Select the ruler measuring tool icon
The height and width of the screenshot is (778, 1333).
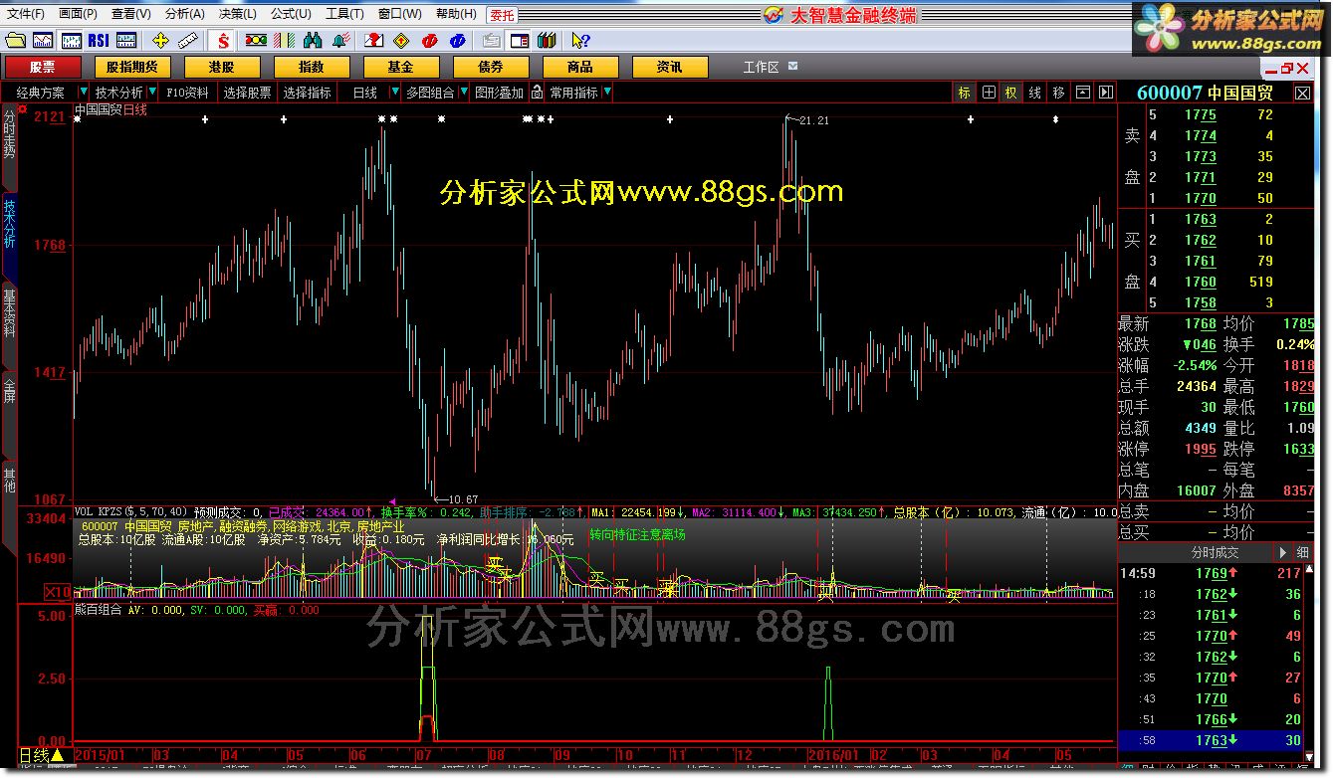pos(188,41)
